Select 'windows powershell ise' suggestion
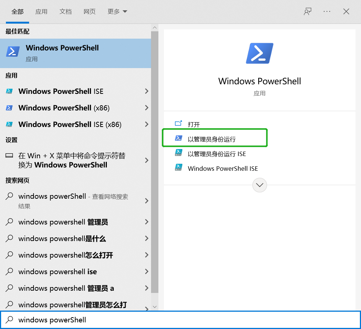 point(76,272)
